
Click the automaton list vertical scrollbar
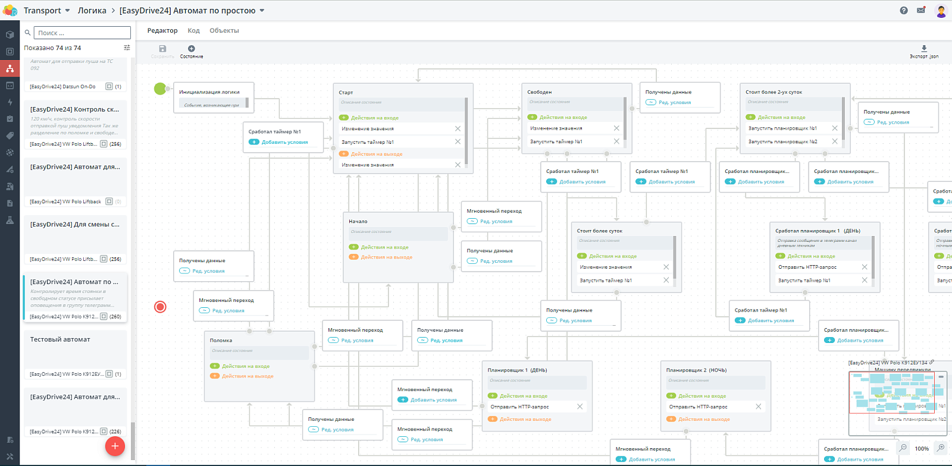(133, 440)
